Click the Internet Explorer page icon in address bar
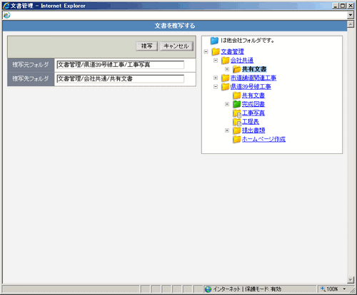 (x=7, y=15)
